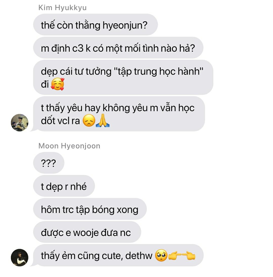This screenshot has width=273, height=277.
Task: Select message "được e wooje đưa nc"
Action: click(87, 232)
